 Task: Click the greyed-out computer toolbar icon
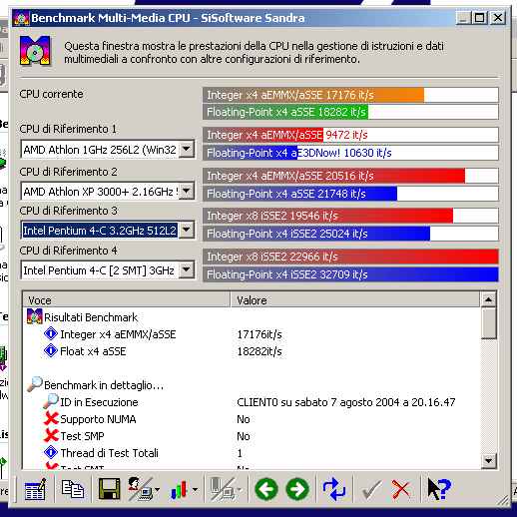click(x=223, y=489)
